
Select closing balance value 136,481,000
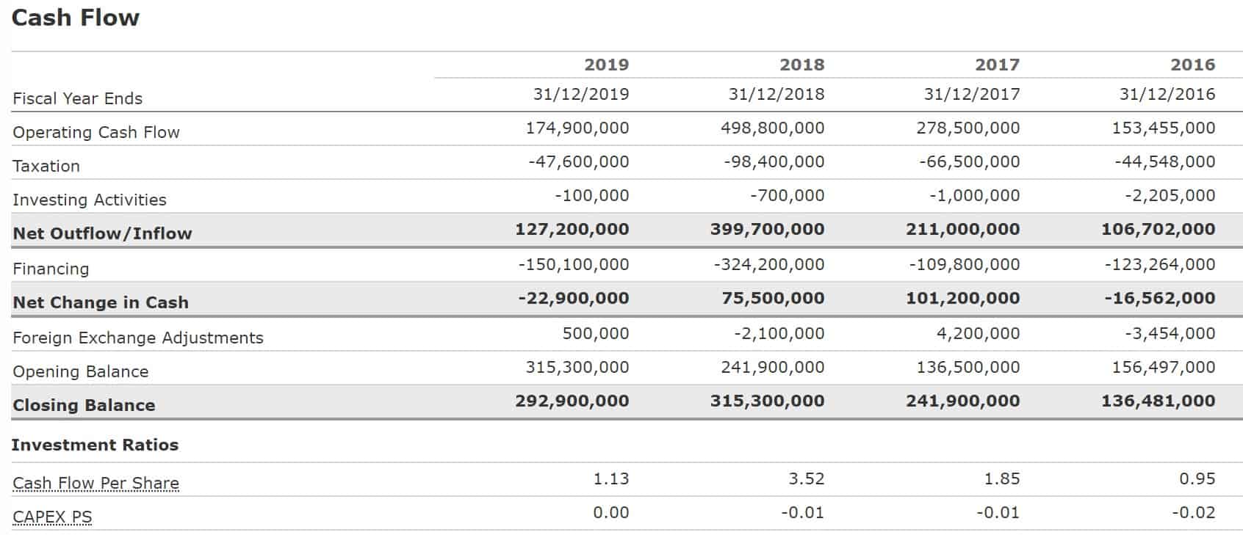click(x=1159, y=401)
